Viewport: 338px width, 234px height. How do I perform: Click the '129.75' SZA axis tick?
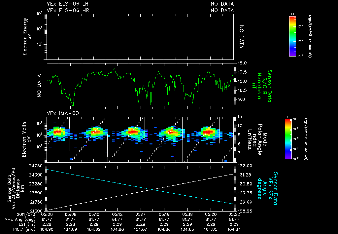(245, 193)
